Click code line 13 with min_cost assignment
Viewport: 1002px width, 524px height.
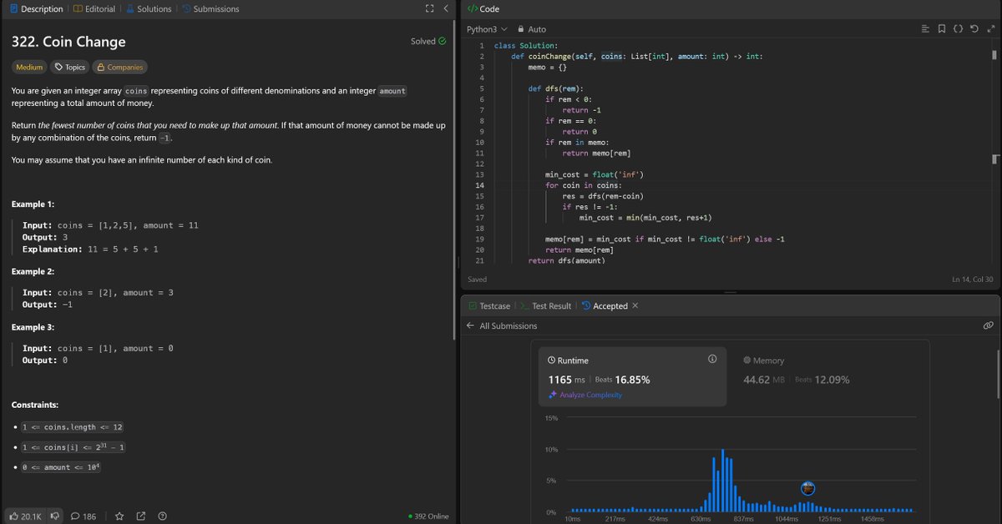[x=594, y=174]
